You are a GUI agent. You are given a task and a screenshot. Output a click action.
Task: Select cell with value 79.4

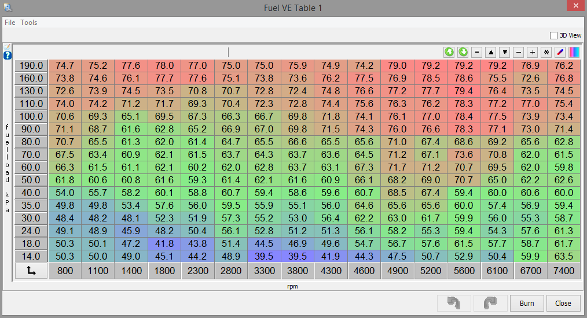pyautogui.click(x=464, y=91)
